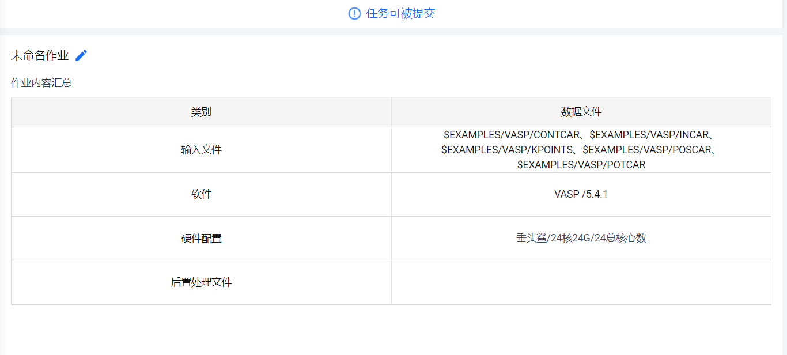Select the 软件 row label
Image resolution: width=787 pixels, height=355 pixels.
click(201, 194)
